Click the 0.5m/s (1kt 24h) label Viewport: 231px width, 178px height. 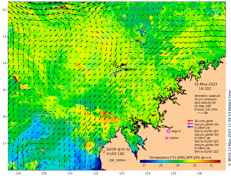206,109
